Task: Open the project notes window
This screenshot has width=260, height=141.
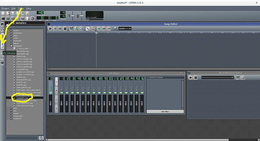Action: pos(28,18)
